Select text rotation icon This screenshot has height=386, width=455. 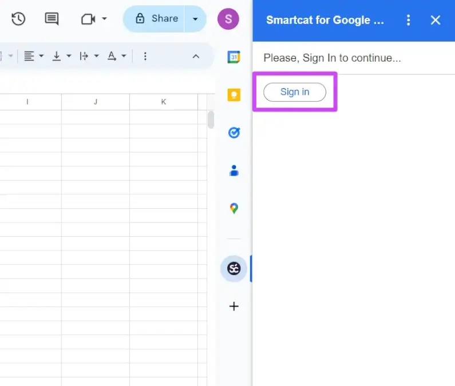(112, 56)
